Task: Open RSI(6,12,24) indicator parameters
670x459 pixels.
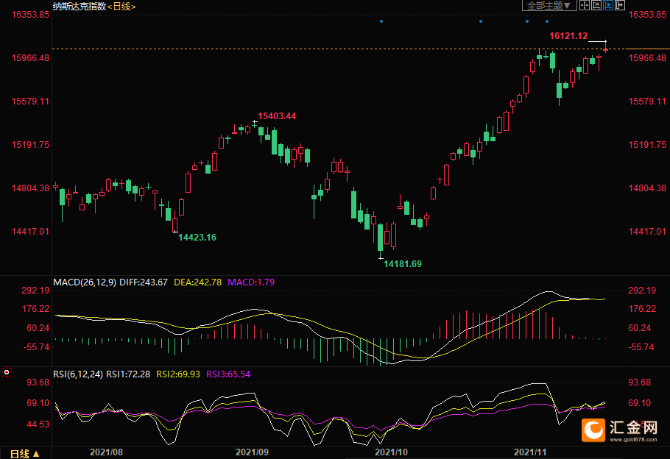Action: 78,374
